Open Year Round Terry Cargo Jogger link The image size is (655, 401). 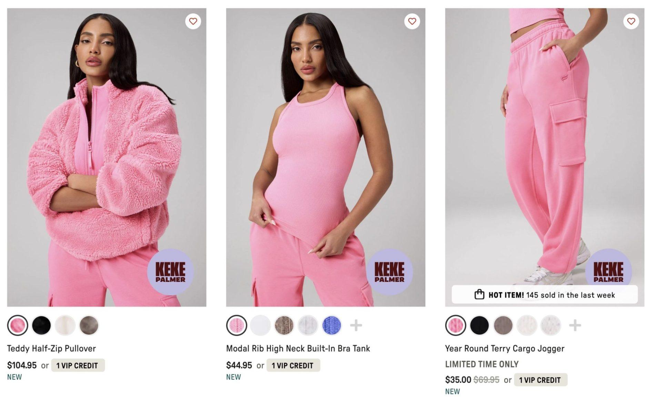point(505,348)
